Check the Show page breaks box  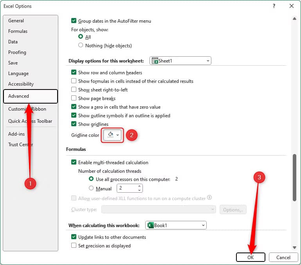point(74,98)
